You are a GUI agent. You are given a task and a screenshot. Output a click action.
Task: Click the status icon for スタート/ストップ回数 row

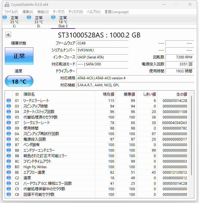click(x=9, y=112)
